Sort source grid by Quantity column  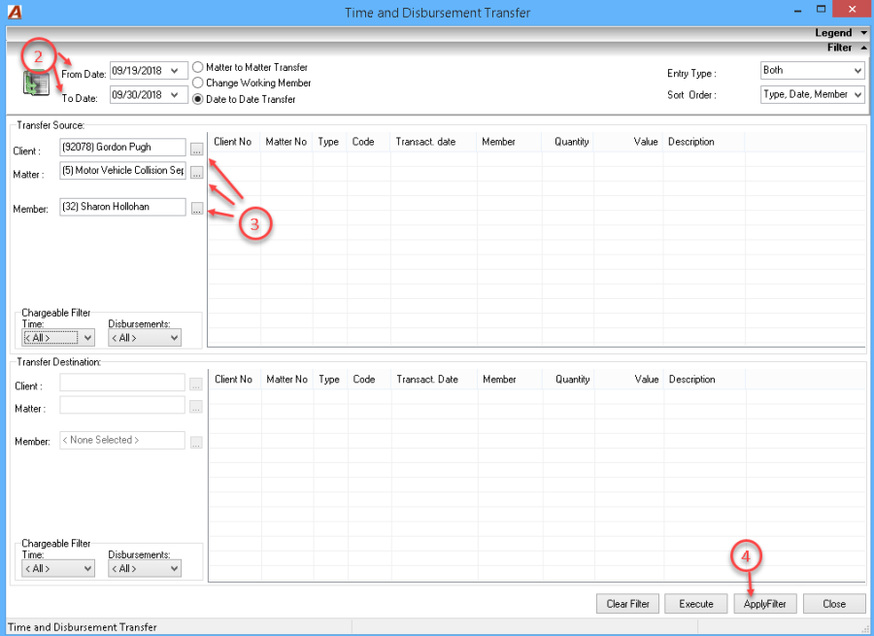(567, 142)
